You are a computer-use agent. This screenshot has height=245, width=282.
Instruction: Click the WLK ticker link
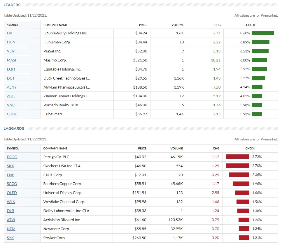[x=11, y=202]
